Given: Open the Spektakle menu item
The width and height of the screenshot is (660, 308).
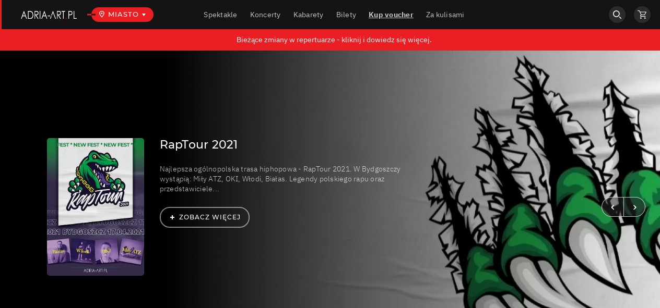Looking at the screenshot, I should 220,15.
